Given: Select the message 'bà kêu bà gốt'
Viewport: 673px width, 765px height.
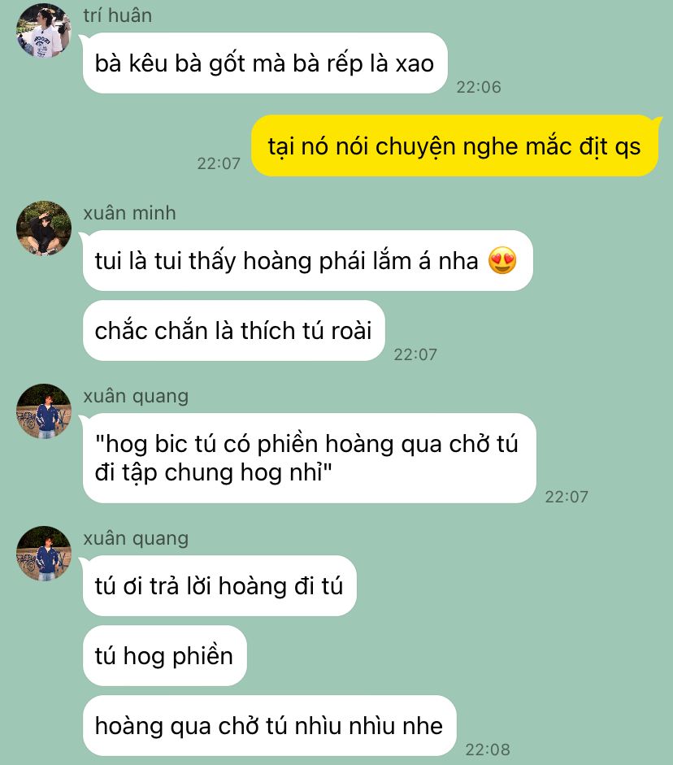Looking at the screenshot, I should 265,63.
